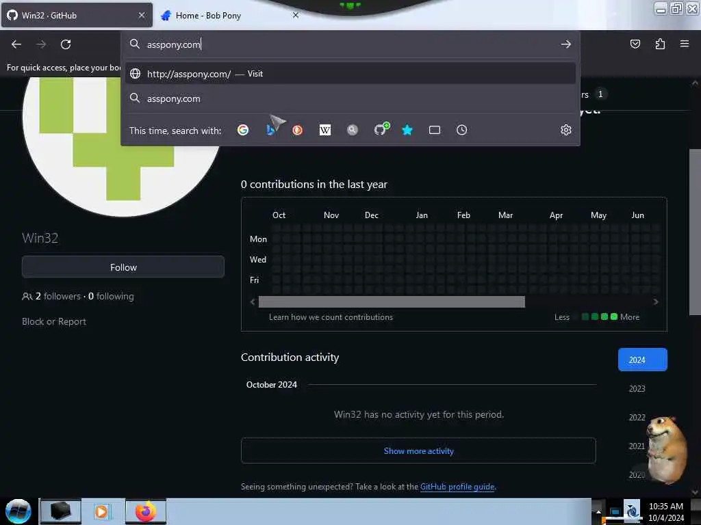Open the Firefox hamburger menu
701x525 pixels.
pos(685,44)
